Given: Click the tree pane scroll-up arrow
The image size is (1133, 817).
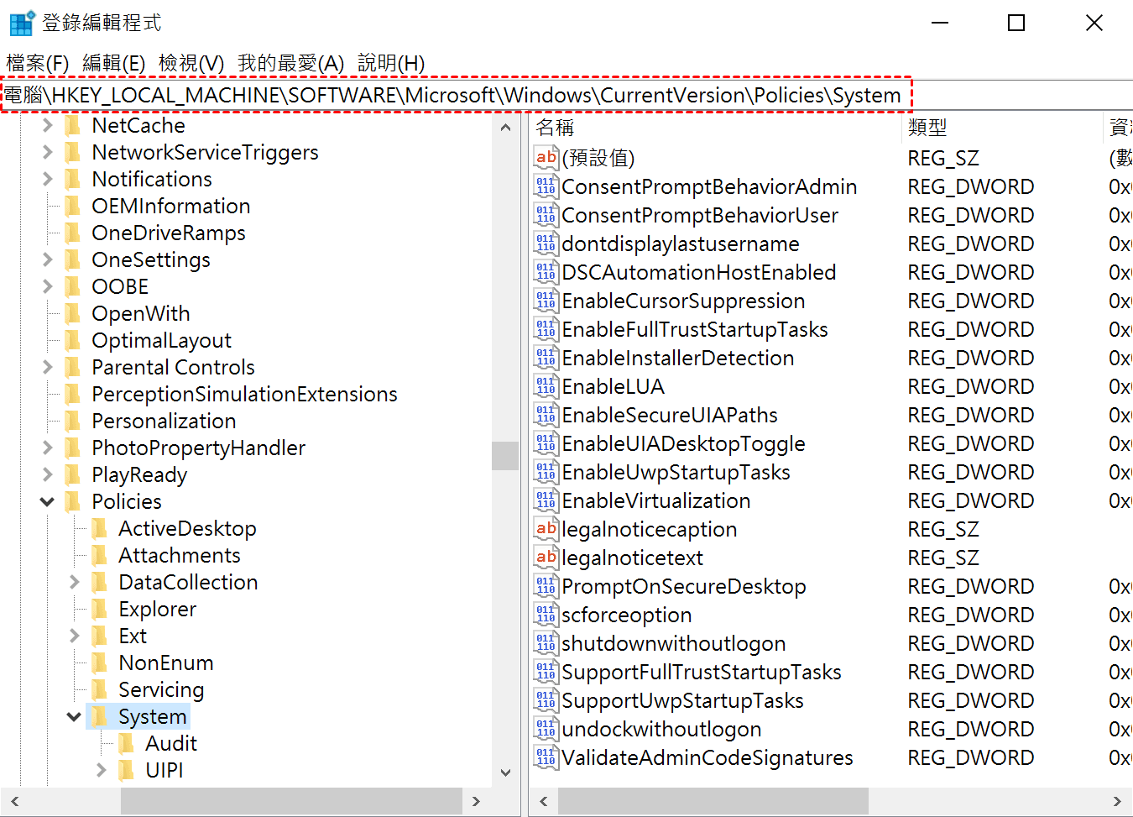Looking at the screenshot, I should [505, 128].
